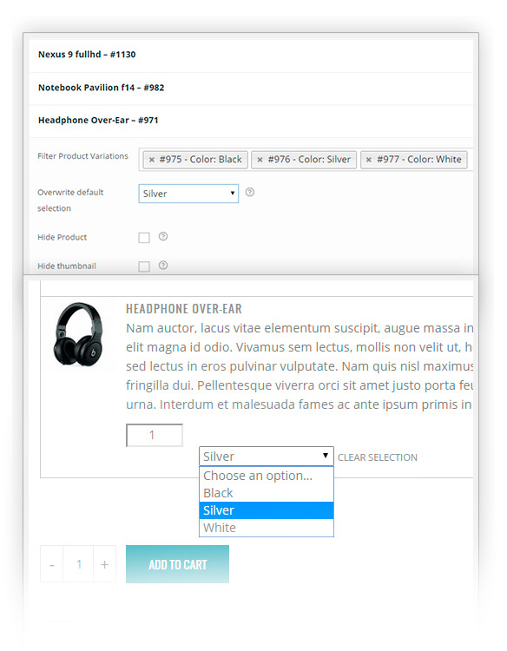Viewport: 507px width, 651px height.
Task: Click the ADD TO CART button
Action: pyautogui.click(x=177, y=564)
